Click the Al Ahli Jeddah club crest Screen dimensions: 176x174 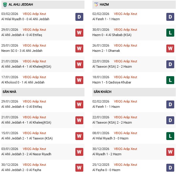tap(4, 5)
